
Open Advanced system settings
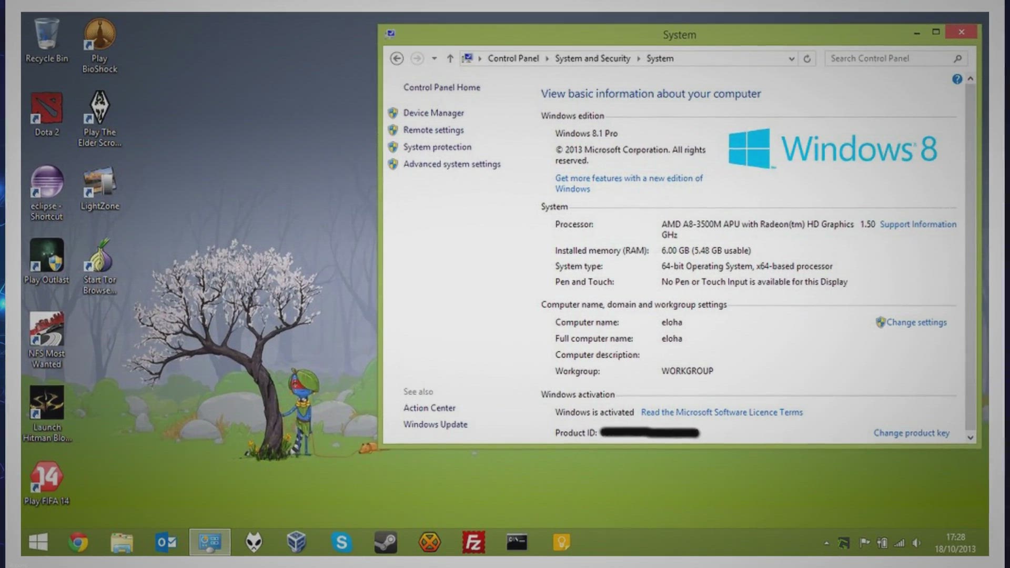(x=452, y=164)
